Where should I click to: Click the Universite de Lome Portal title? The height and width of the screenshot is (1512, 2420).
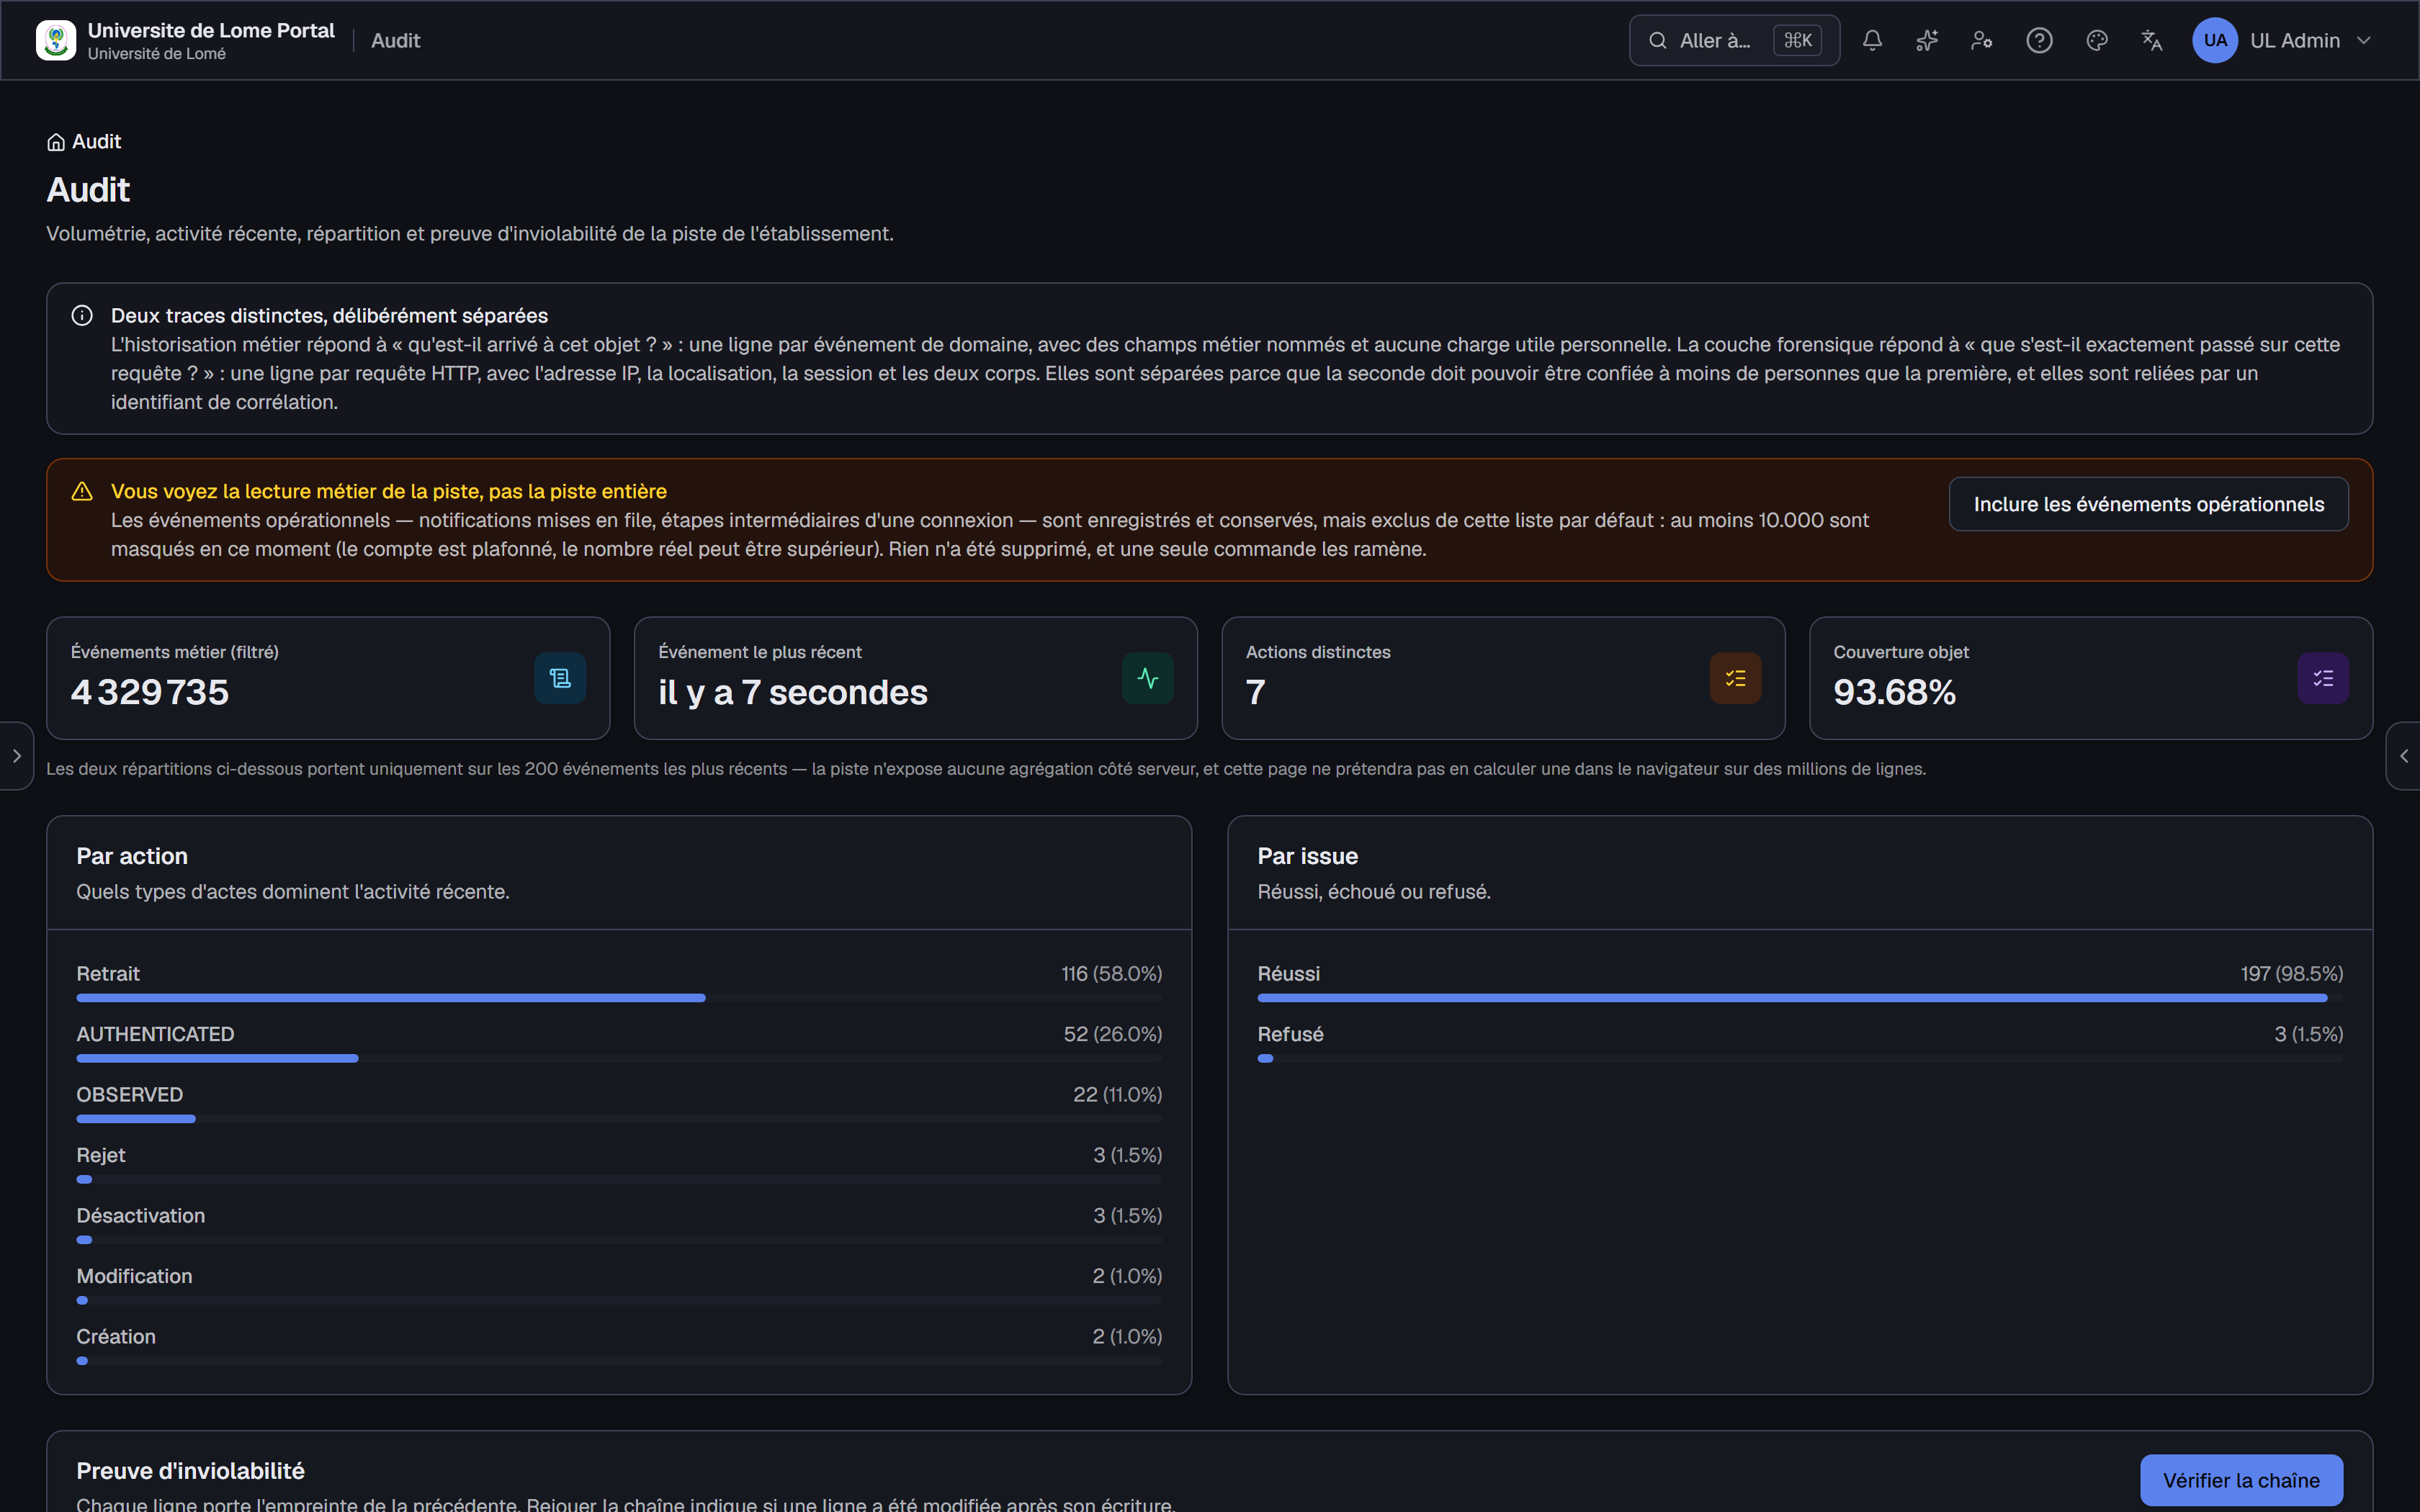click(211, 31)
